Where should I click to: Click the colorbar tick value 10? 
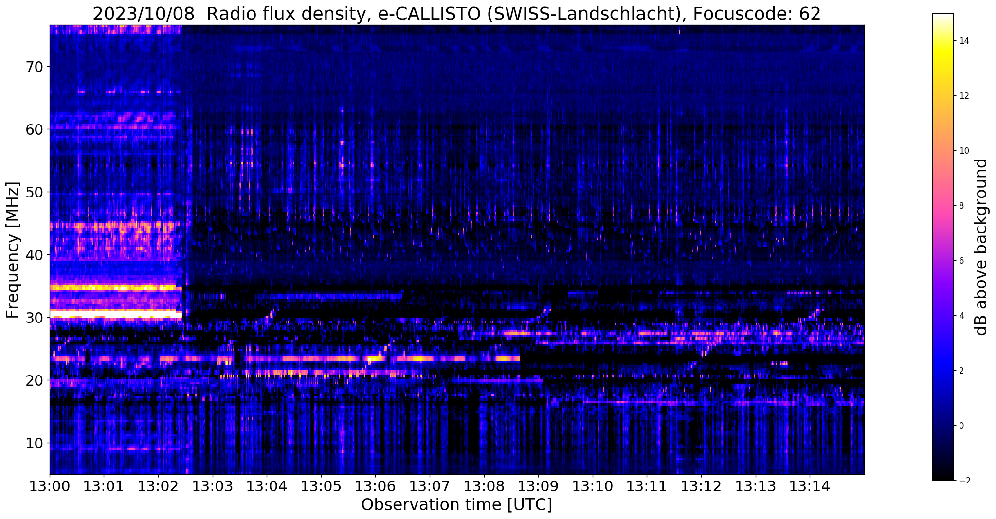[963, 151]
